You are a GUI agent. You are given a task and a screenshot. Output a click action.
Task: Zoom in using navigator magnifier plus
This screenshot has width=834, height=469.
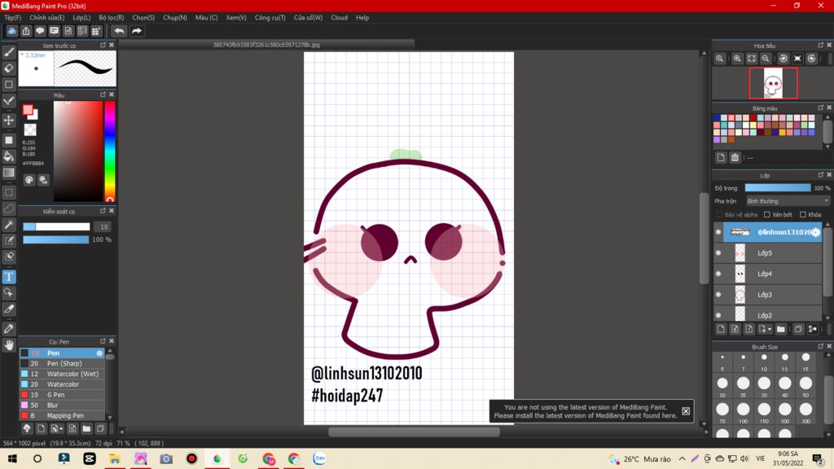[x=737, y=59]
